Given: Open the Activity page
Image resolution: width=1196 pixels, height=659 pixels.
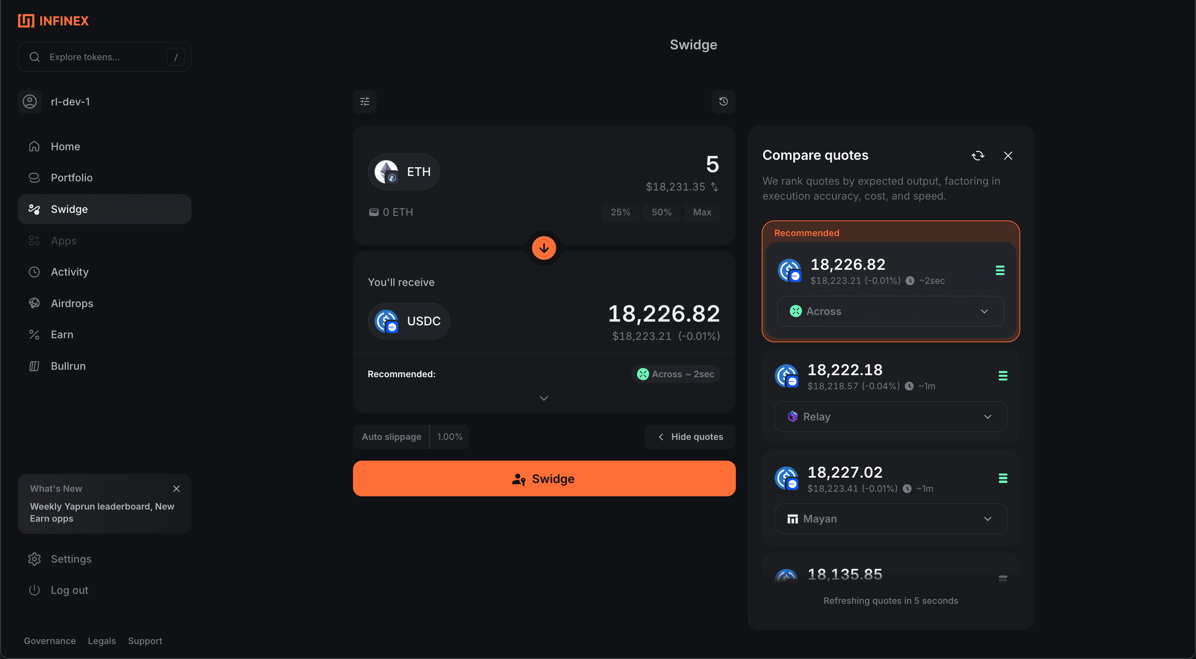Looking at the screenshot, I should tap(70, 272).
